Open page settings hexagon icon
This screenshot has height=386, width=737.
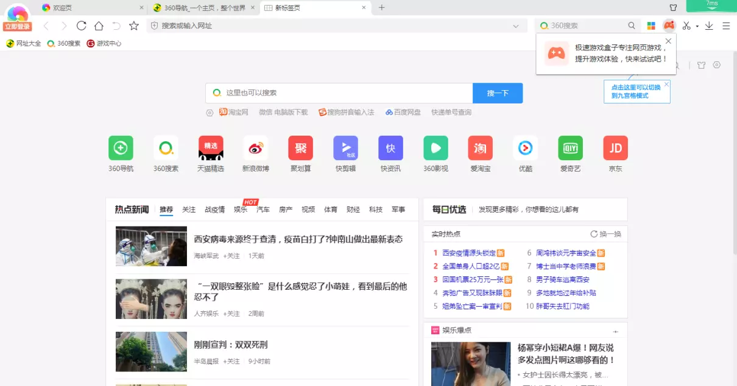click(717, 65)
